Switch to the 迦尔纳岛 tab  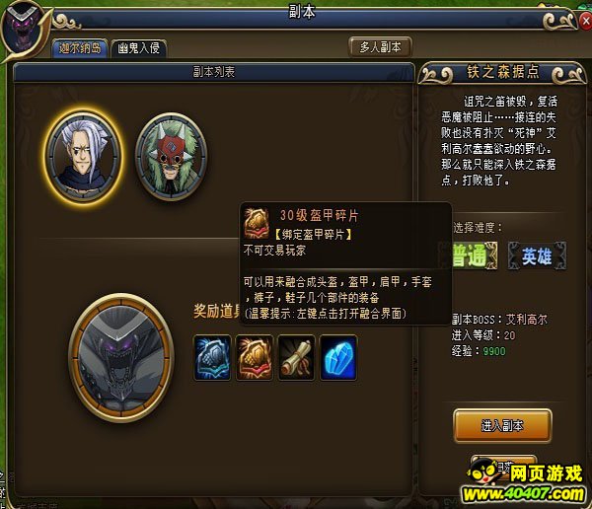click(80, 48)
